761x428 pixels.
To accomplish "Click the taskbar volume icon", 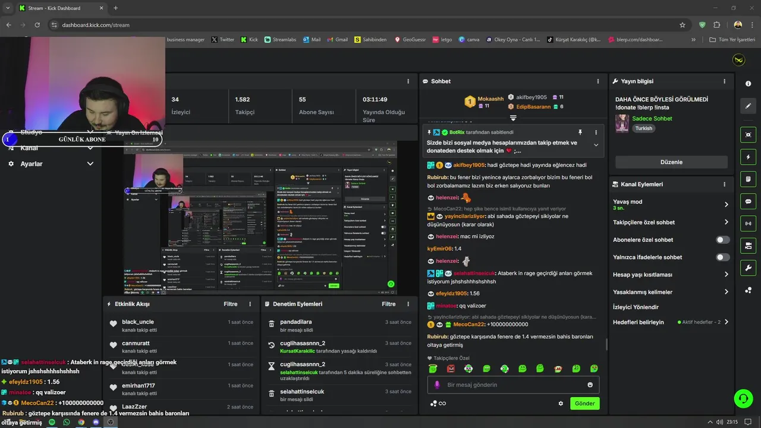I will [718, 422].
